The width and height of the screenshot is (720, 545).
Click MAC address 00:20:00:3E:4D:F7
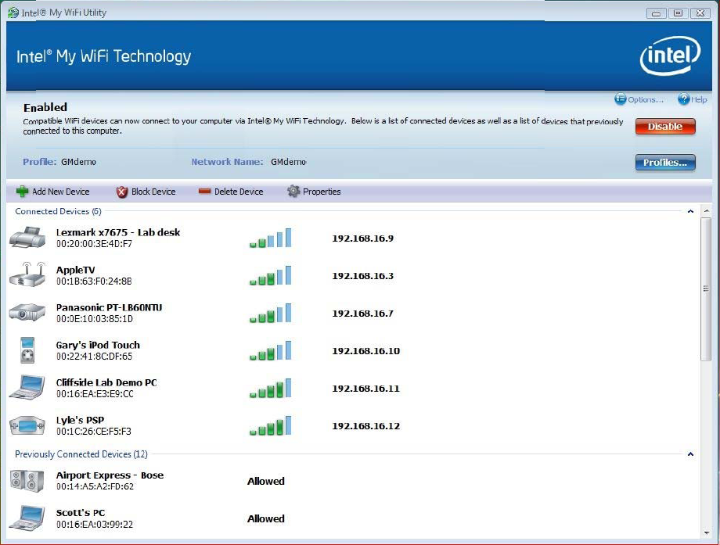(94, 244)
